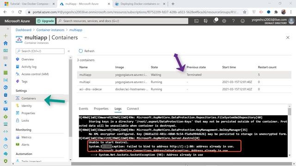Screen dimensions: 296x166
Task: Open Security shield icon in left rail
Action: click(6, 161)
